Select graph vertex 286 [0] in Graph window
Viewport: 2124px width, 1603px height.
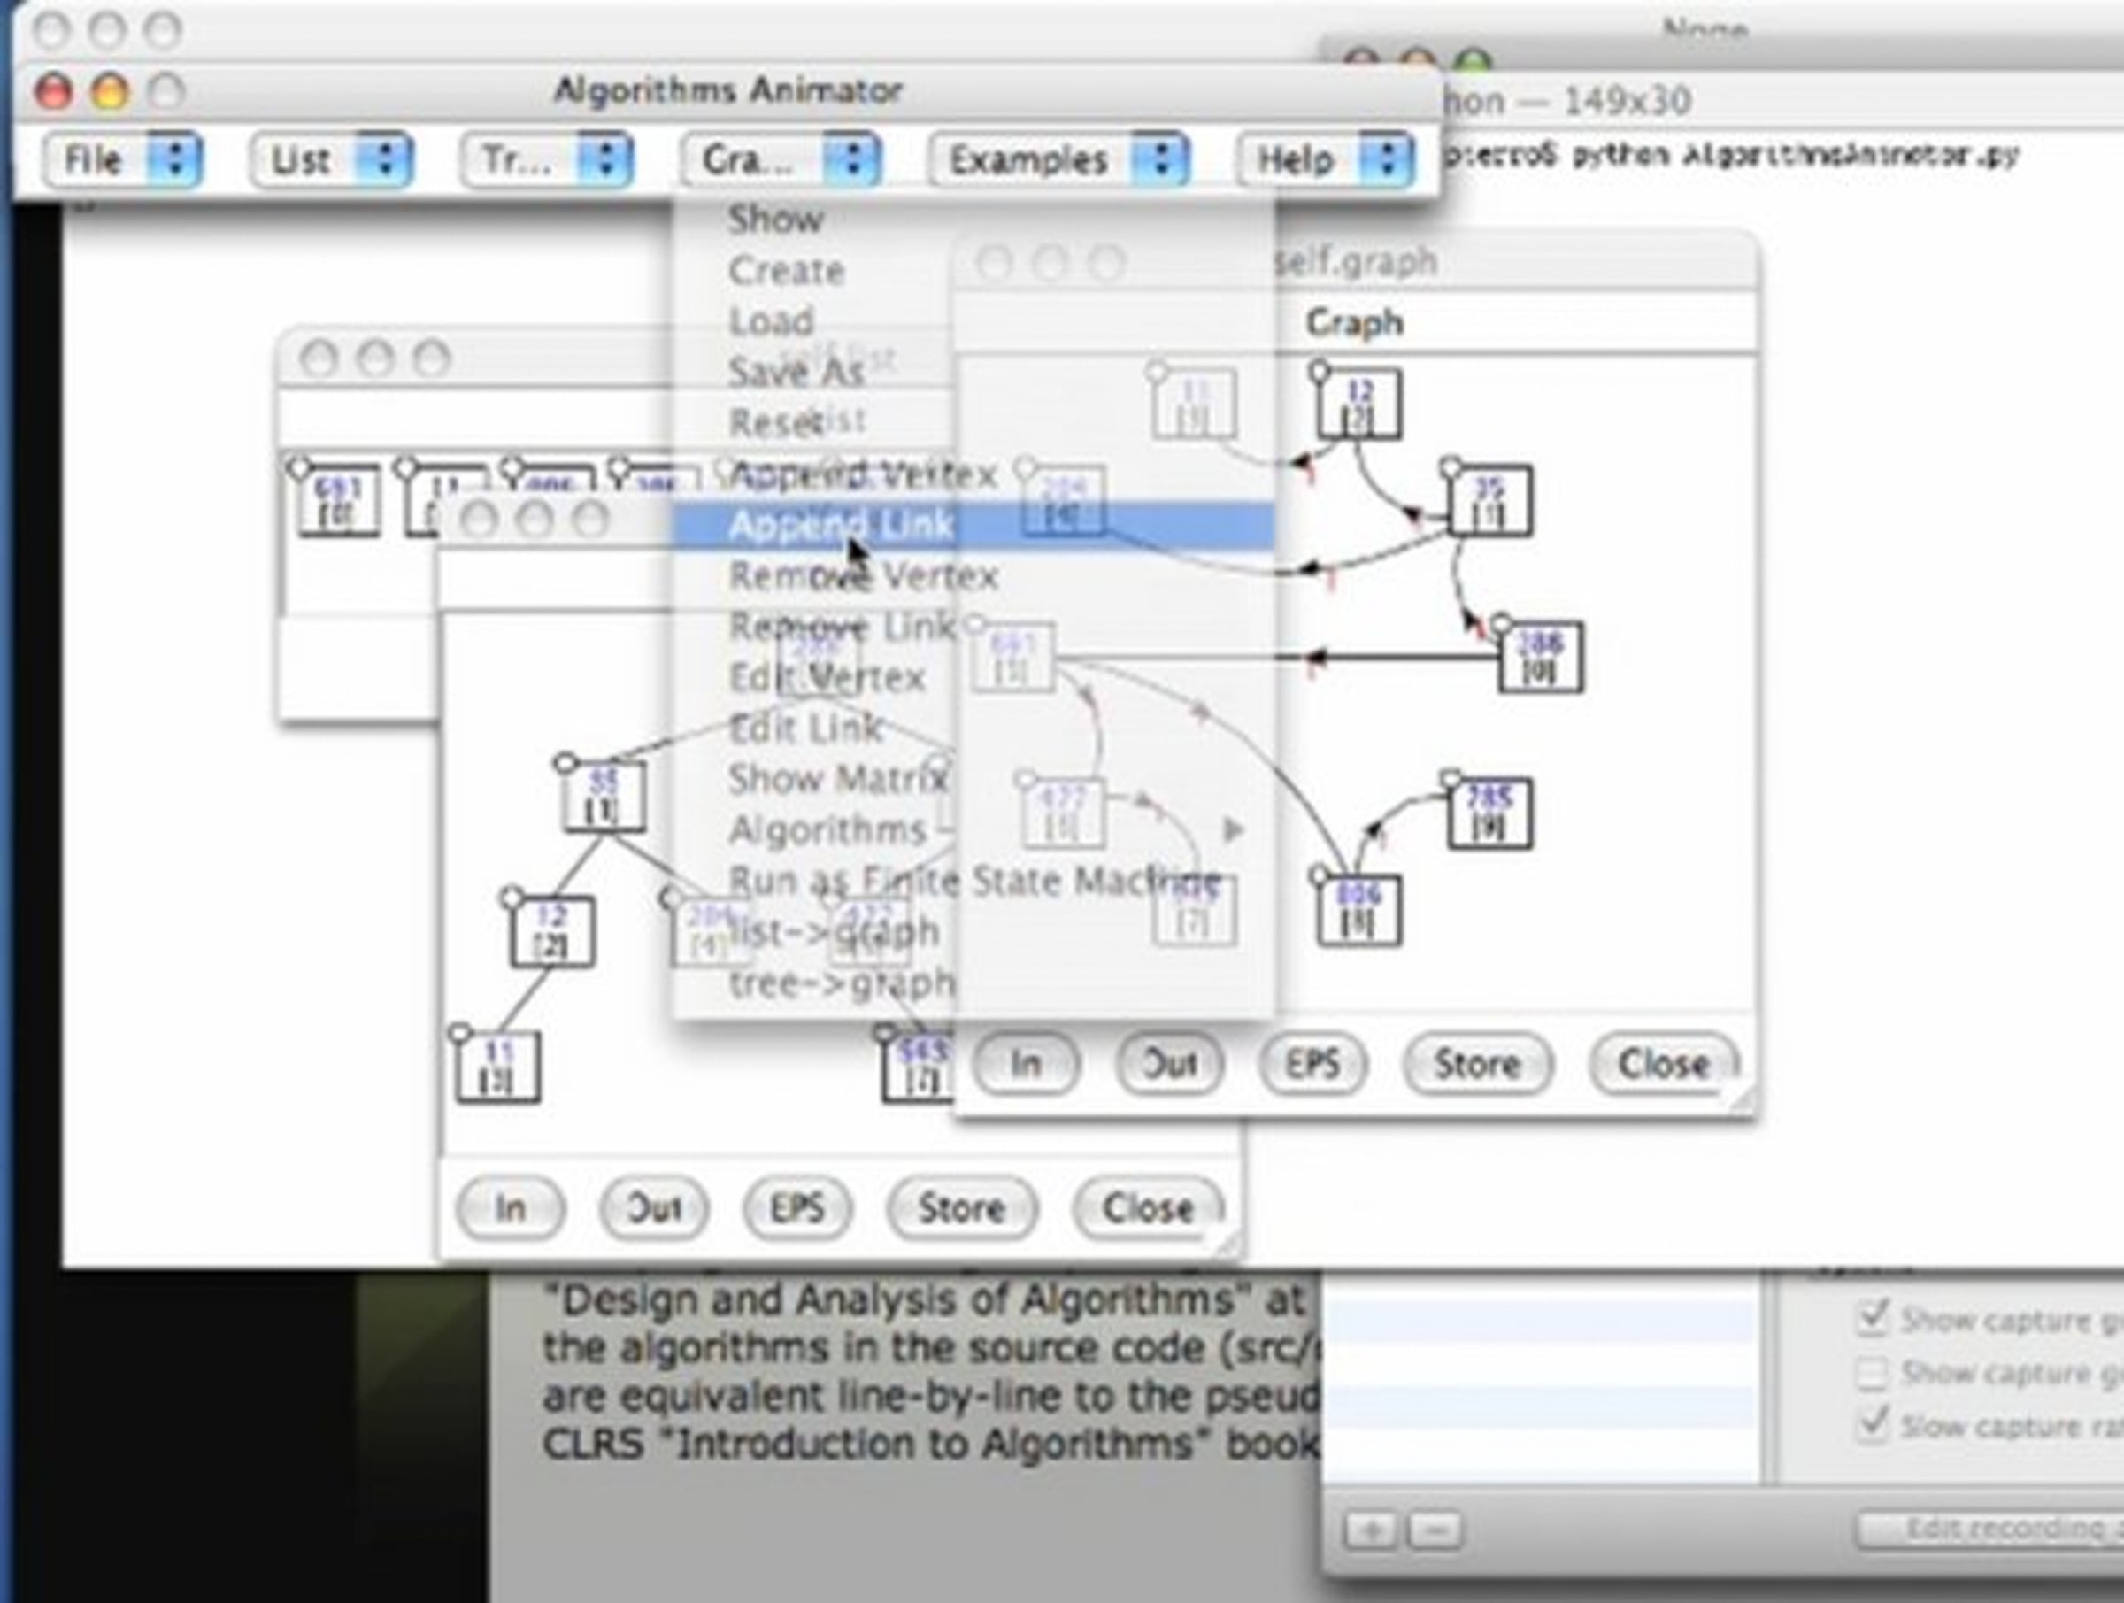tap(1541, 658)
